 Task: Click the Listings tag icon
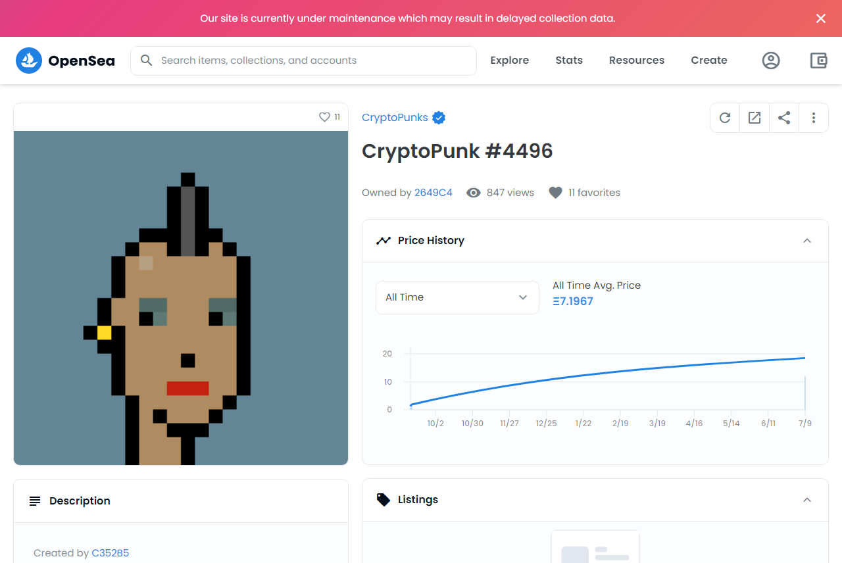tap(383, 500)
